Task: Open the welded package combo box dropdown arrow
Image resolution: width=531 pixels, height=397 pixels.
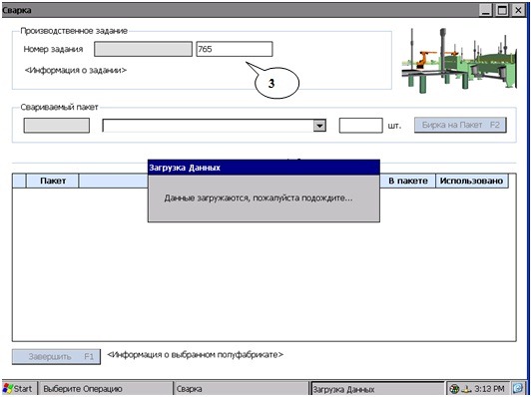Action: tap(319, 126)
